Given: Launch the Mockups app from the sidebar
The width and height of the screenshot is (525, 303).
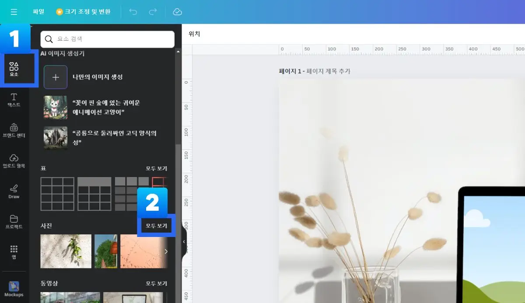Looking at the screenshot, I should coord(14,289).
